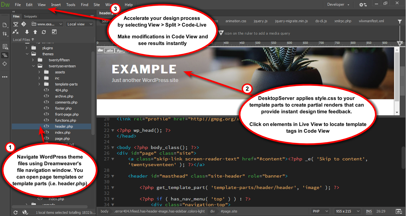Image resolution: width=406 pixels, height=216 pixels.
Task: Click the Sync Settings gear icon
Action: [x=363, y=4]
